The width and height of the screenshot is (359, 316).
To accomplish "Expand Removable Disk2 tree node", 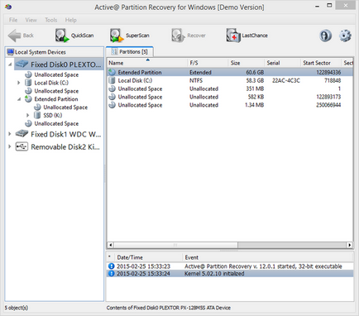I will [10, 146].
